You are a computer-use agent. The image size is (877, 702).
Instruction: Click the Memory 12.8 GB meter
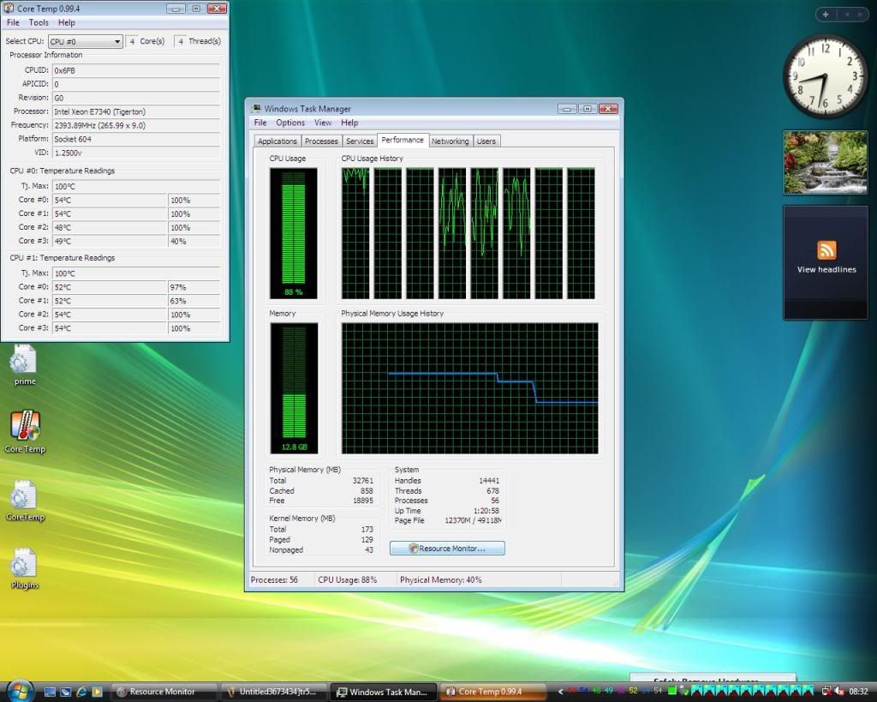click(294, 388)
